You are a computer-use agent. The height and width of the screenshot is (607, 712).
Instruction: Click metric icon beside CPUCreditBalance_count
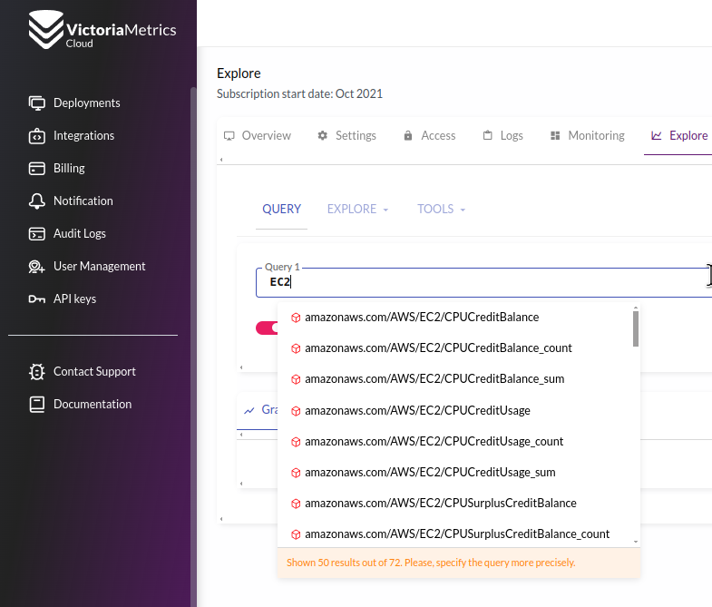[x=296, y=348]
